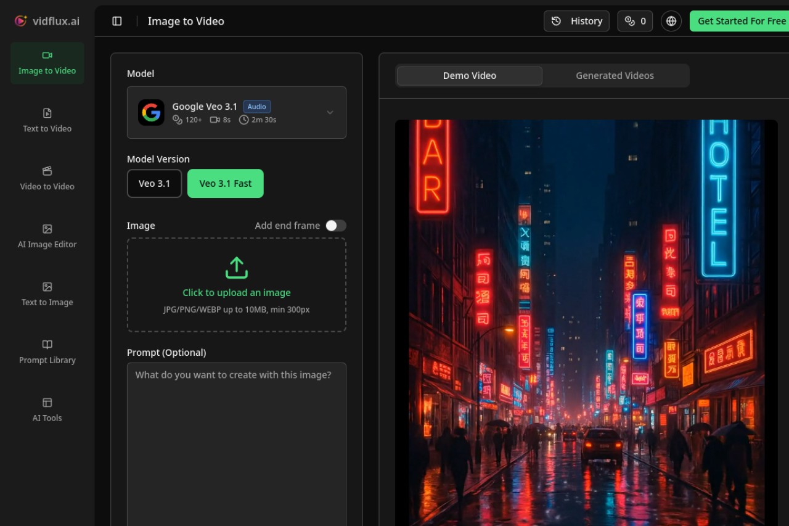This screenshot has height=526, width=789.
Task: Click the '120+' credits cost text
Action: click(x=194, y=120)
